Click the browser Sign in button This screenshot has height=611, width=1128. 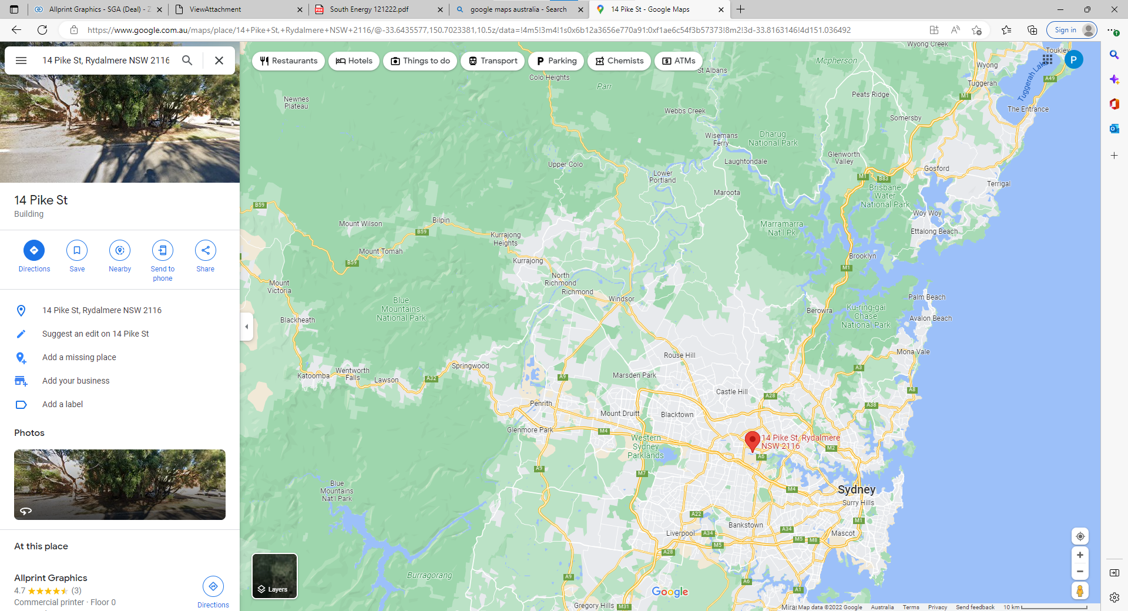[x=1072, y=30]
